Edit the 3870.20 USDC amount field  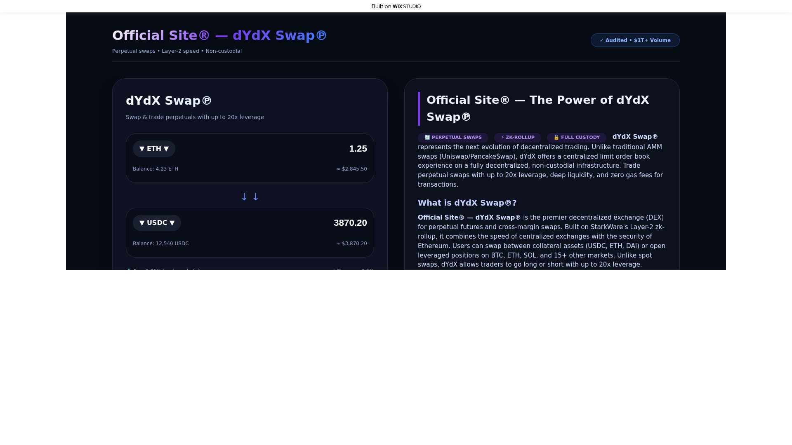coord(350,223)
